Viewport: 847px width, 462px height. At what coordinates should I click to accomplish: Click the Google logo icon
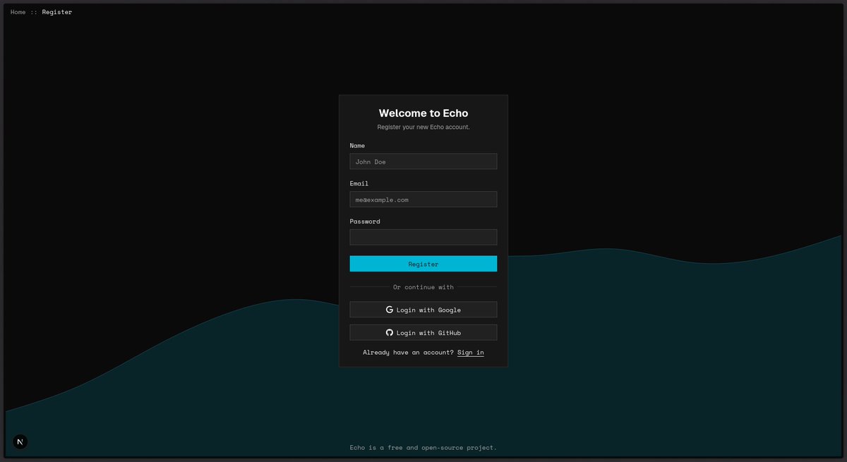pyautogui.click(x=390, y=310)
